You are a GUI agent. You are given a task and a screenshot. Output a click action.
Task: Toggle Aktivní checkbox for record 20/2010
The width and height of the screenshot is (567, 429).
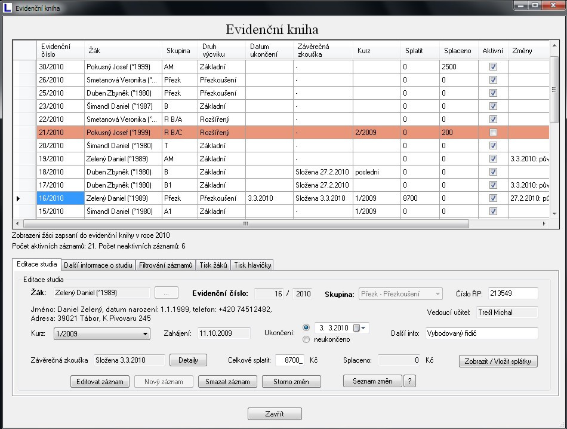(493, 146)
